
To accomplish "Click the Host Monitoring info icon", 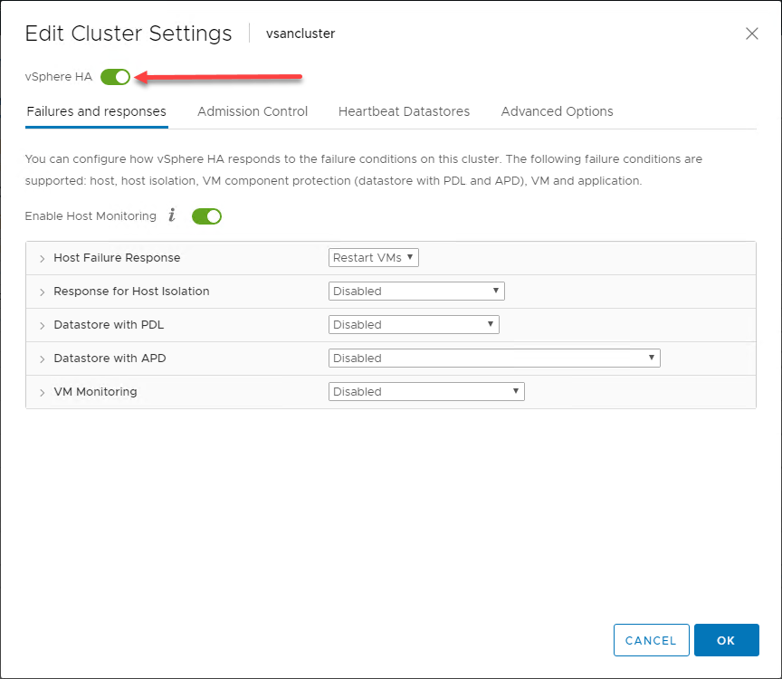I will [172, 215].
